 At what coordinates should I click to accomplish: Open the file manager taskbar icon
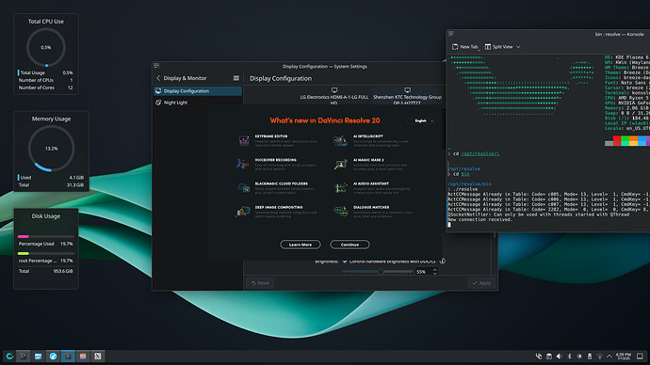pos(38,356)
